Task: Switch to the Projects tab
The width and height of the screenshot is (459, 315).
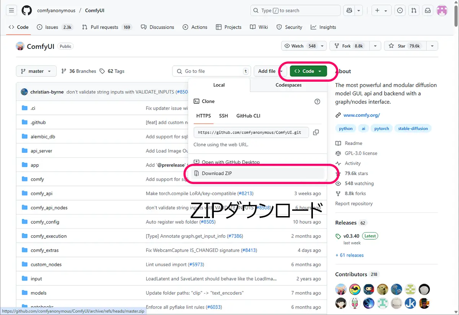Action: 228,27
